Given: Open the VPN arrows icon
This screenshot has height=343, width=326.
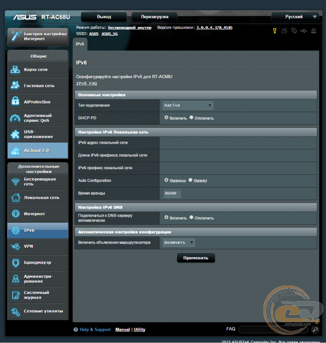Looking at the screenshot, I should pyautogui.click(x=15, y=246).
